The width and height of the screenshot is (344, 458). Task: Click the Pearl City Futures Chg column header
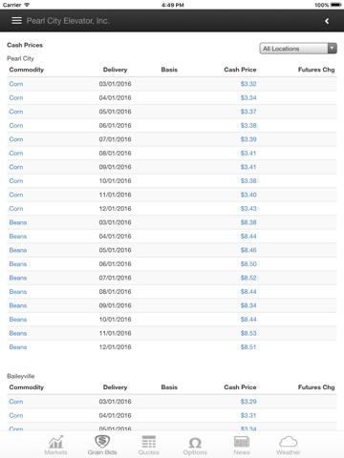pos(316,70)
